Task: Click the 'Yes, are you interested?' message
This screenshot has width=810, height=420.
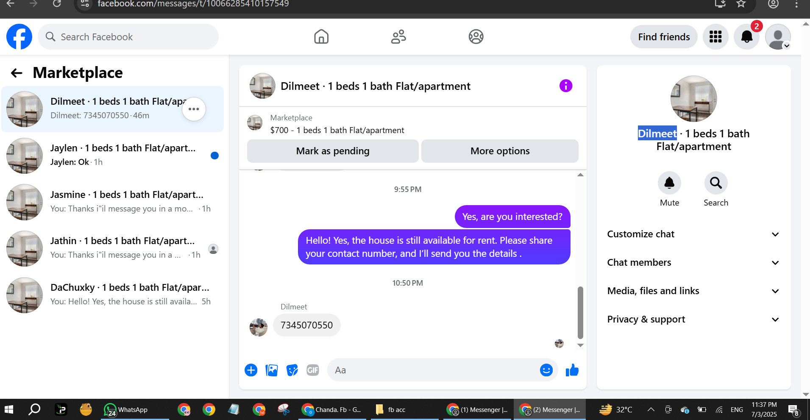Action: pyautogui.click(x=512, y=217)
